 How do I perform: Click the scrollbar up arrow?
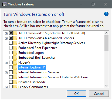tap(107, 33)
